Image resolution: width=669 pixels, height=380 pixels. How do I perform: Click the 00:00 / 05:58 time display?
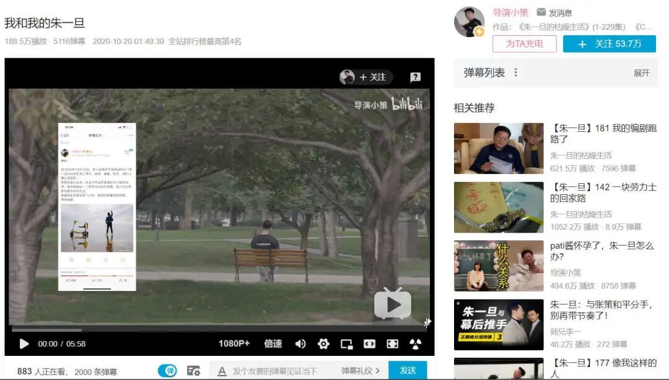(62, 343)
